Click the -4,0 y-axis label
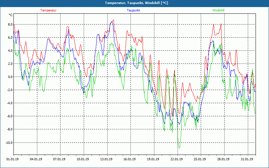The height and width of the screenshot is (168, 269). [10, 103]
